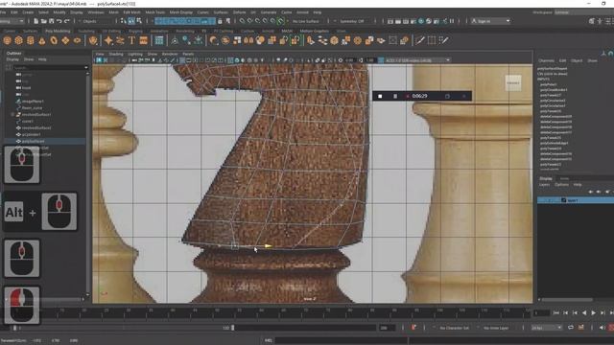The height and width of the screenshot is (345, 614).
Task: Click the Type text tool T icon
Action: pyautogui.click(x=132, y=40)
